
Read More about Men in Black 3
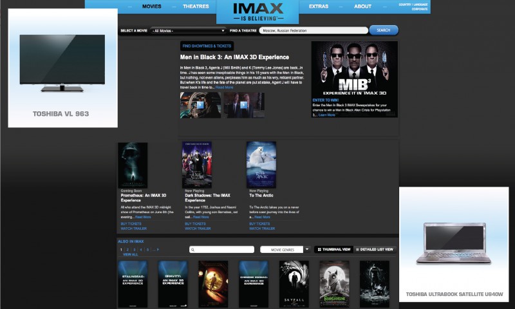pos(224,88)
